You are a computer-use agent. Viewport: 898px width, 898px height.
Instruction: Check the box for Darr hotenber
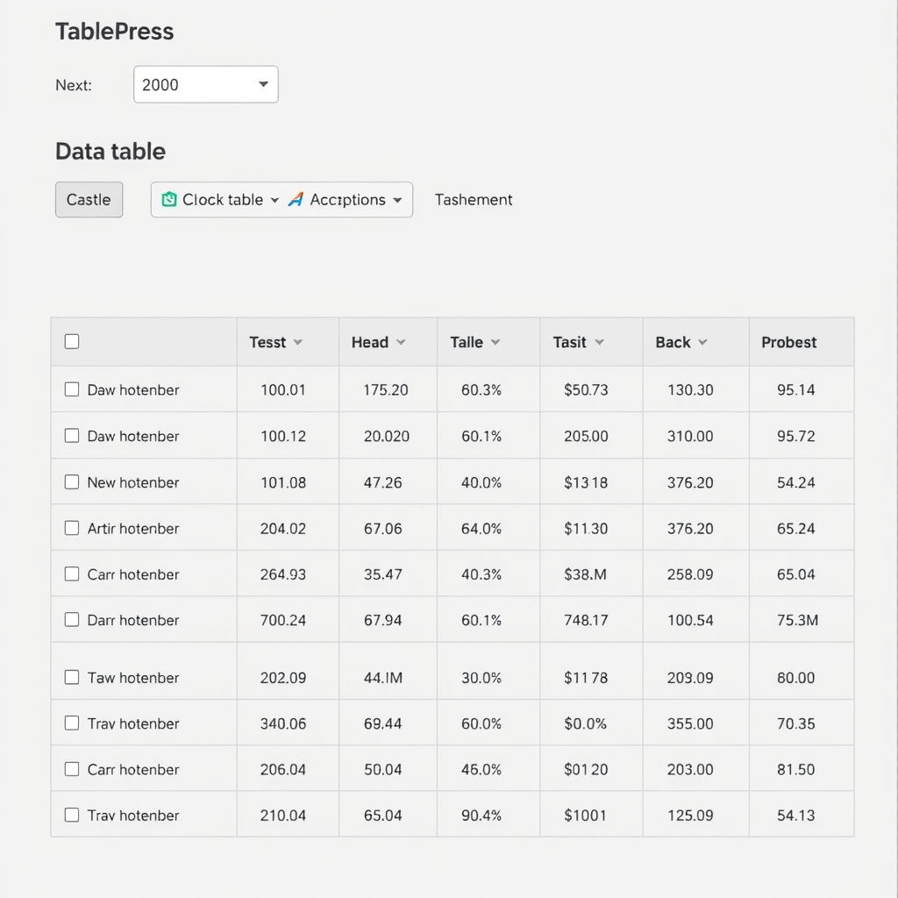tap(72, 619)
